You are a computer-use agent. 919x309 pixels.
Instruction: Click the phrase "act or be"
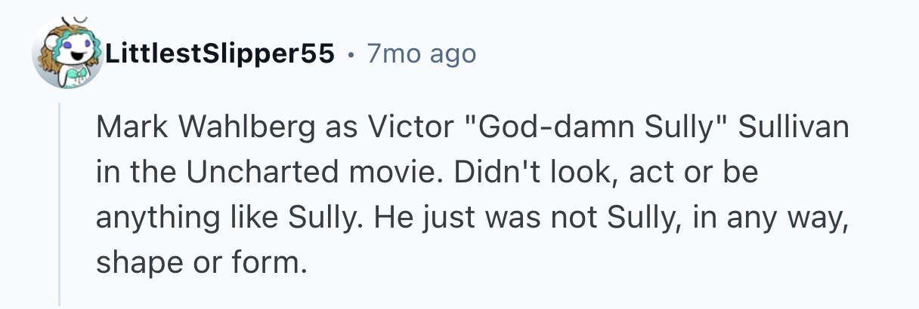click(x=694, y=173)
